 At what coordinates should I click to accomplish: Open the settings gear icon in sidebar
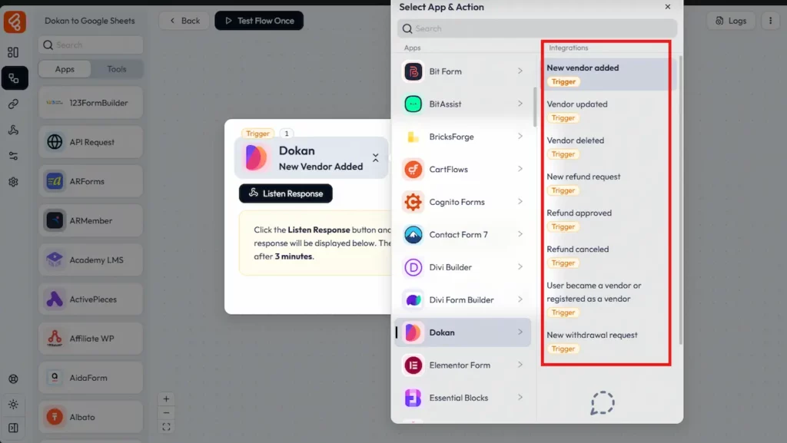13,182
